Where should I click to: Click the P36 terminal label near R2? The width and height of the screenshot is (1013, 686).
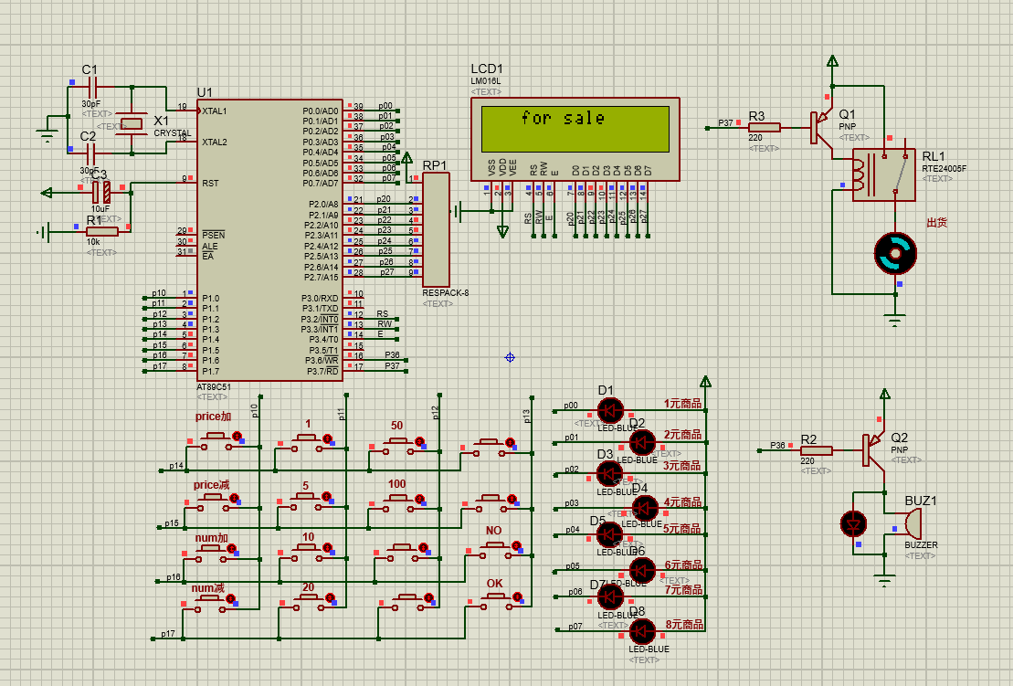[x=777, y=446]
